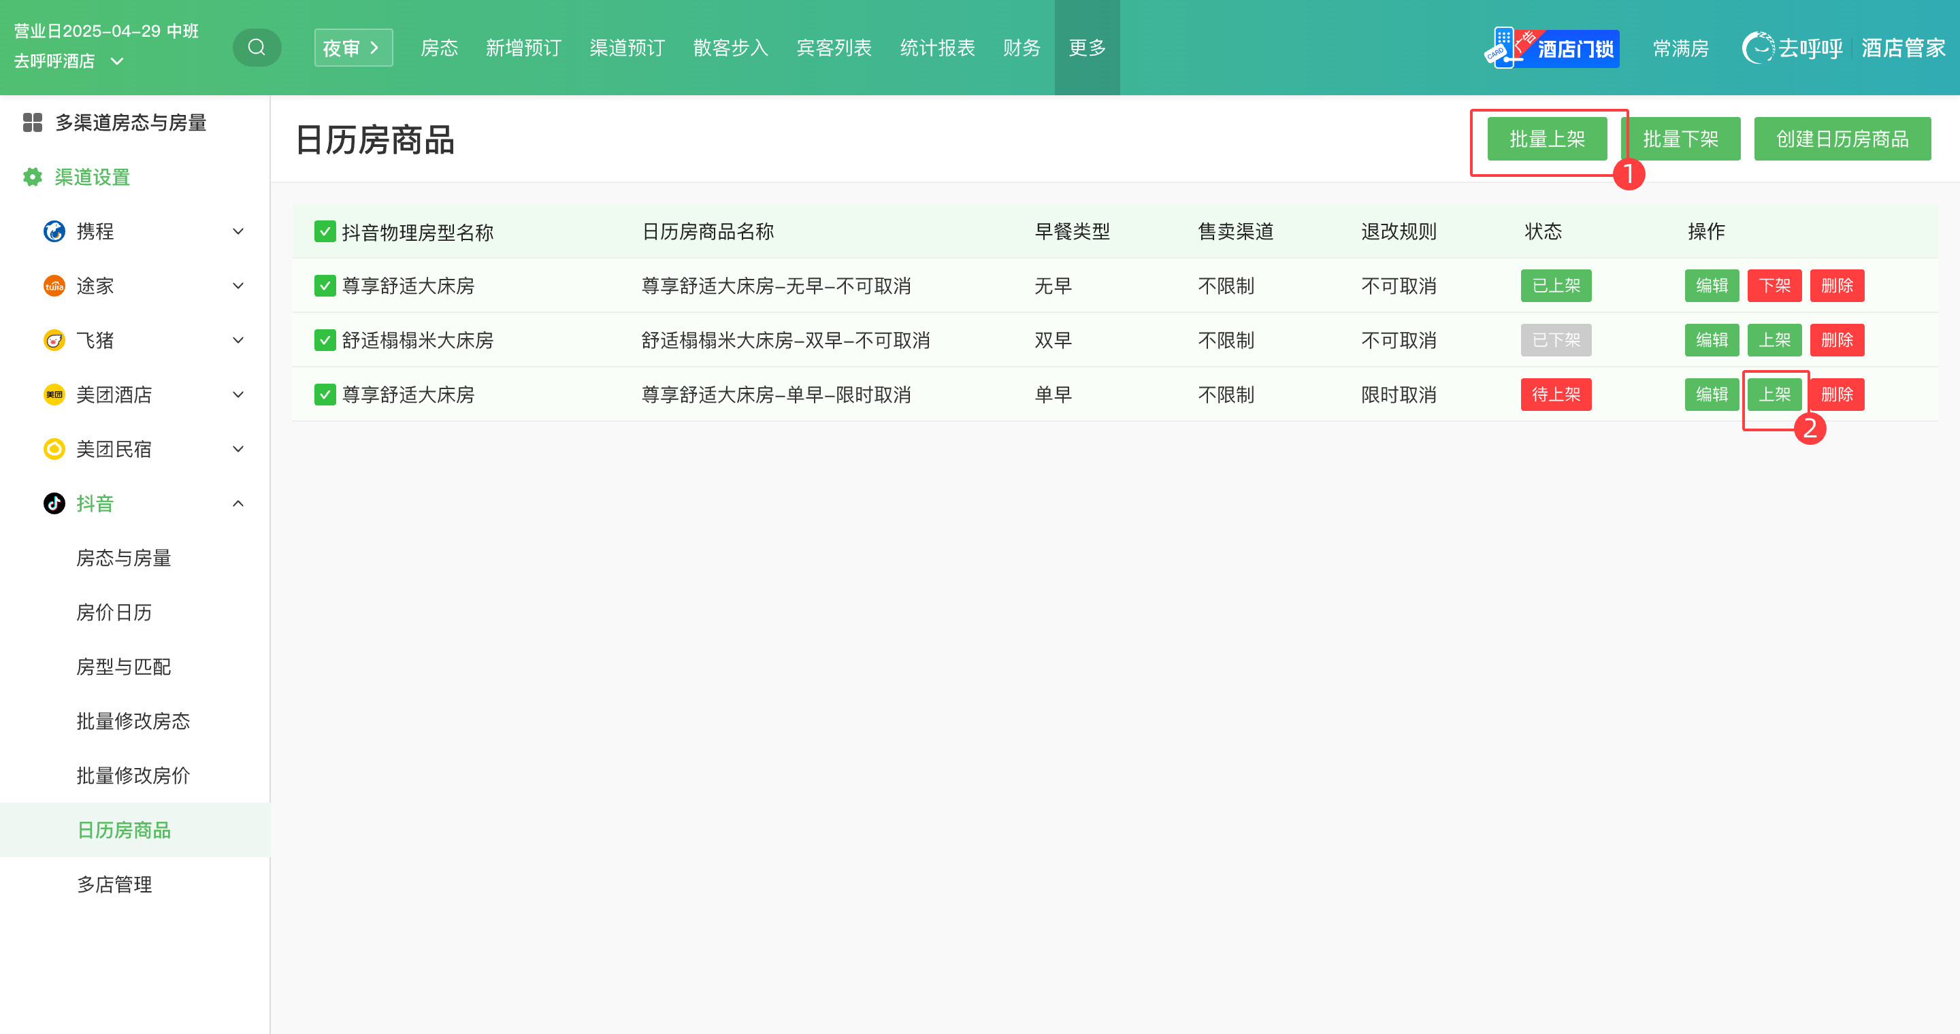Click the Fliggy (飞猪) channel icon
This screenshot has height=1034, width=1960.
[x=54, y=340]
